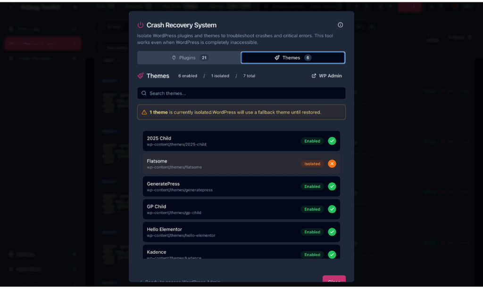This screenshot has height=289, width=483.
Task: Open WP Admin link
Action: [x=326, y=76]
